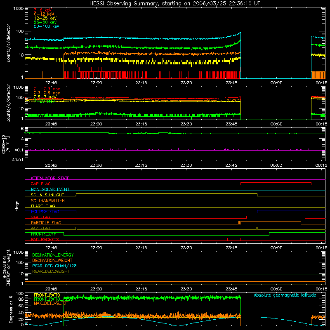
Task: Click 23:15 tick label under top panel
Action: pyautogui.click(x=141, y=83)
